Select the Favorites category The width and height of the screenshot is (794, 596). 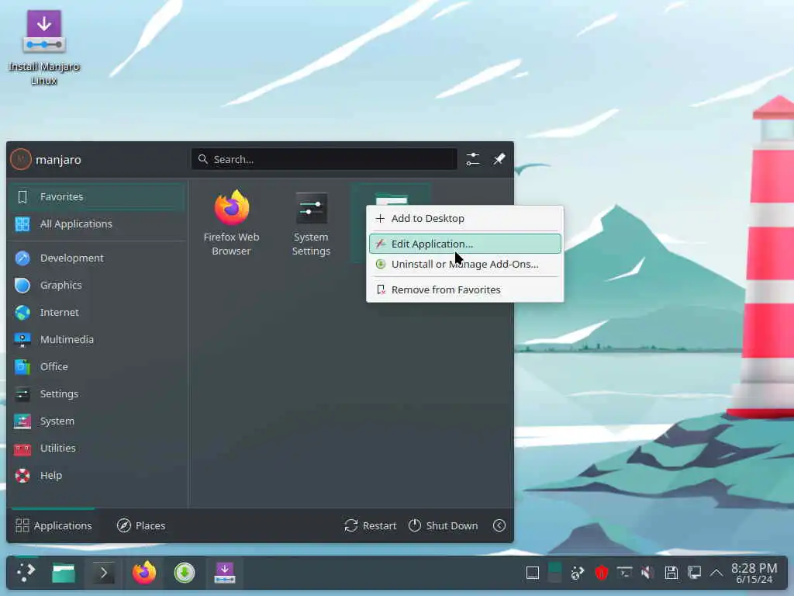pyautogui.click(x=97, y=196)
